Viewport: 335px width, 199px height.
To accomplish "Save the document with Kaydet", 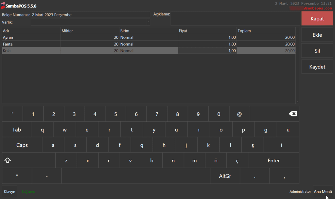I will pyautogui.click(x=317, y=67).
